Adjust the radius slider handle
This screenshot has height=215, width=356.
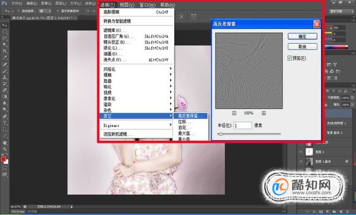click(x=220, y=134)
